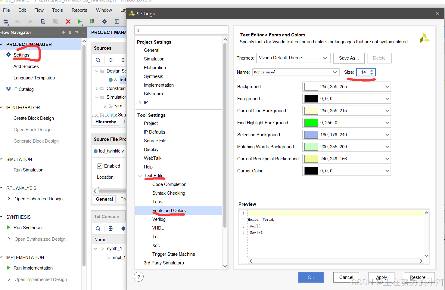Viewport: 445px width, 290px height.
Task: Switch to Hierarchy tab in Sources
Action: (x=106, y=122)
